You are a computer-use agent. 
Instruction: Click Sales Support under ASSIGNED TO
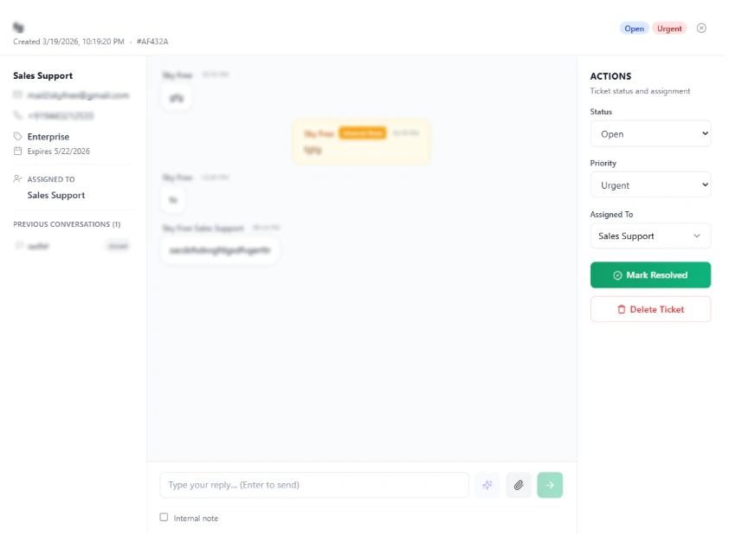tap(55, 195)
